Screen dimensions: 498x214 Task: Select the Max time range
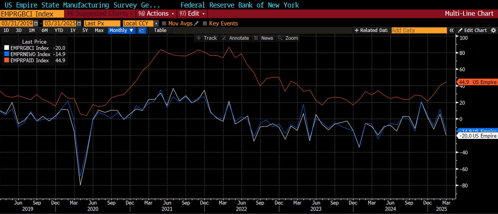coord(99,30)
